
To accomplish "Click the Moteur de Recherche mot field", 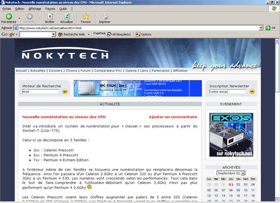I will click(41, 92).
